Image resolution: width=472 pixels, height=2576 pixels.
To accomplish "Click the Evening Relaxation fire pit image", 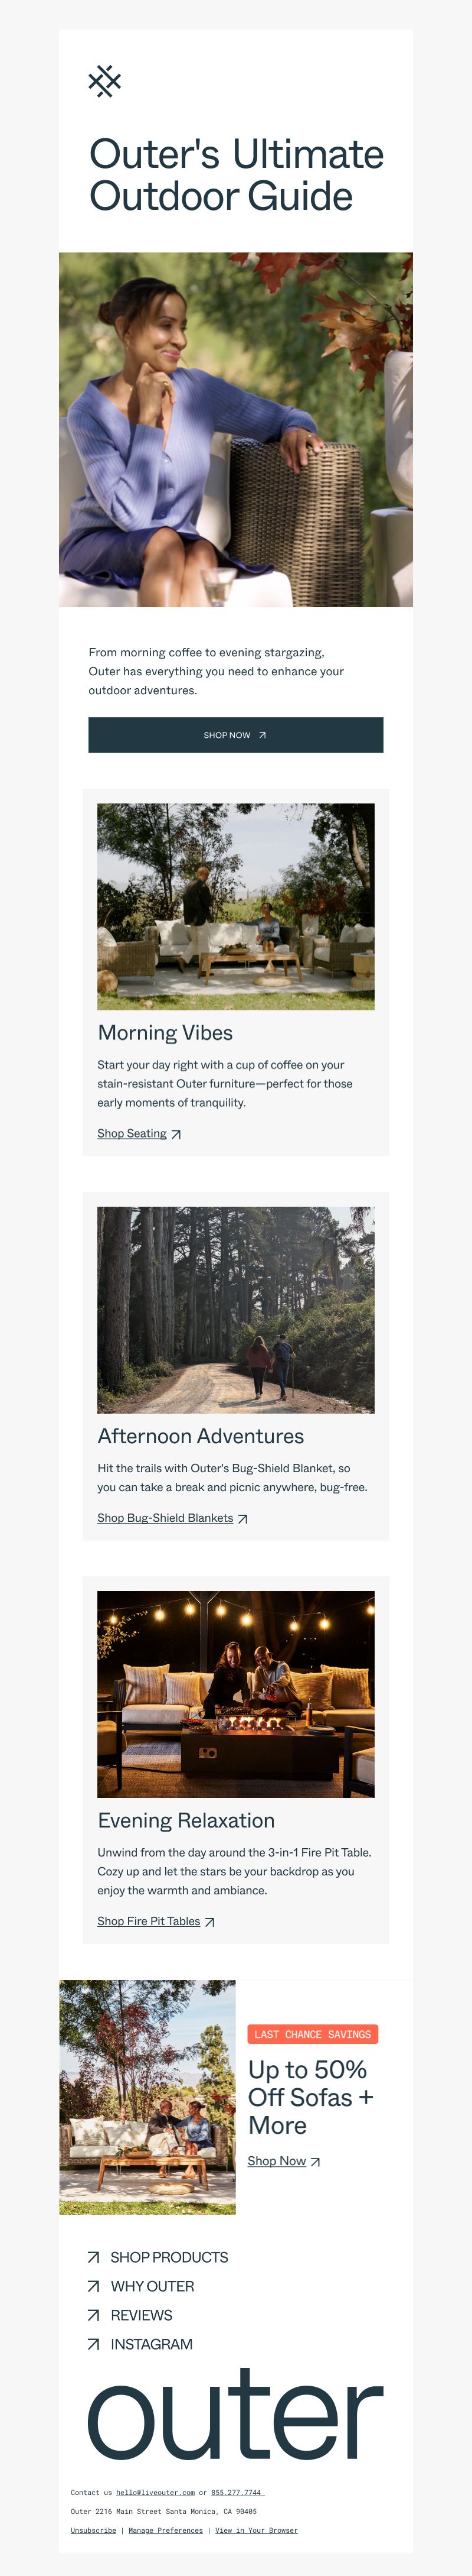I will pos(235,1694).
